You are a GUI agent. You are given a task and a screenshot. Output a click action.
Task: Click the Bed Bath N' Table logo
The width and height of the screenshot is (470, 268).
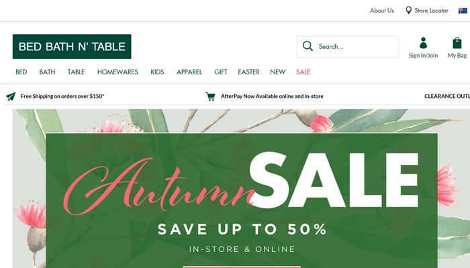click(x=72, y=47)
